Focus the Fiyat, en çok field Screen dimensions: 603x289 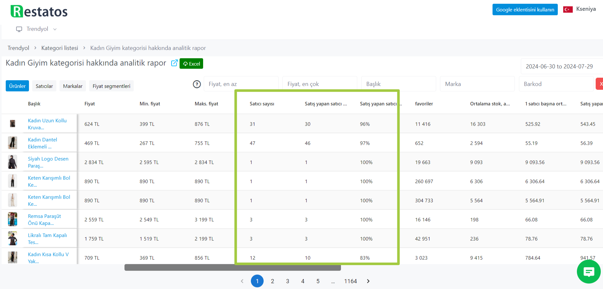[320, 84]
